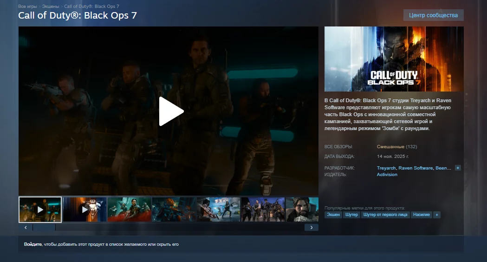Image resolution: width=487 pixels, height=262 pixels.
Task: Open the Activision publisher link
Action: click(387, 175)
